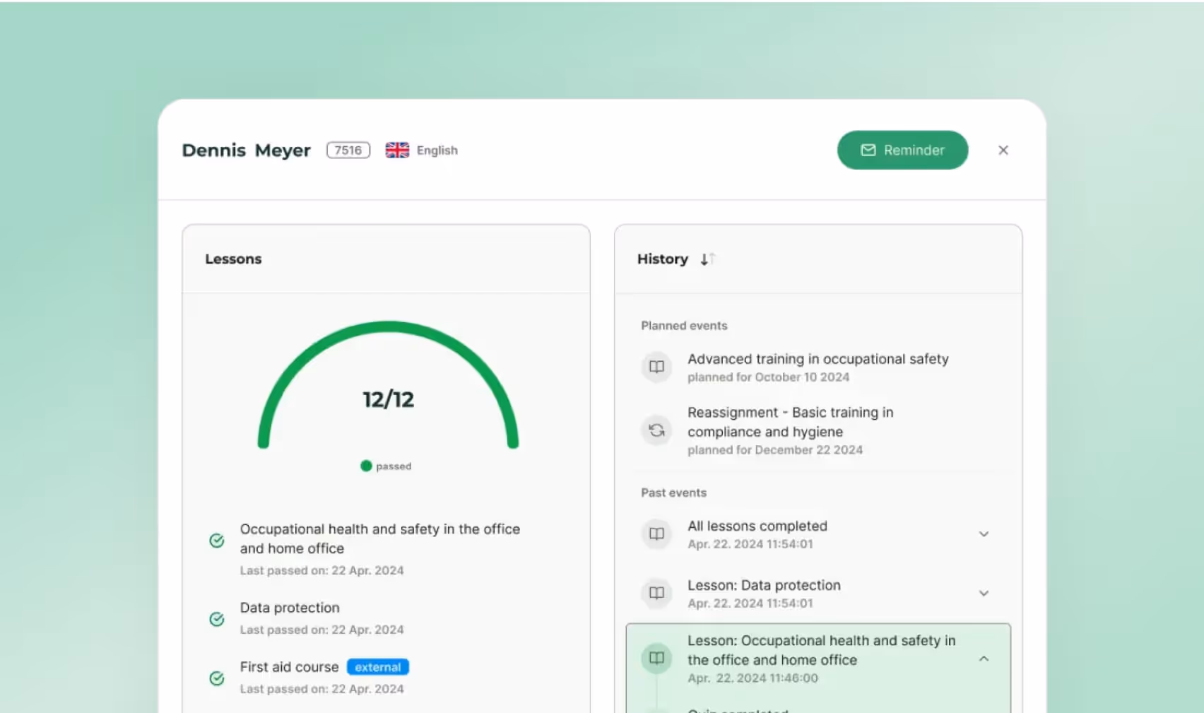Screen dimensions: 1204x713
Task: Click the Dennis Meyer name heading
Action: [246, 151]
